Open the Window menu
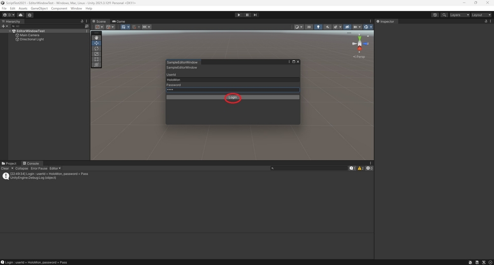 (76, 8)
